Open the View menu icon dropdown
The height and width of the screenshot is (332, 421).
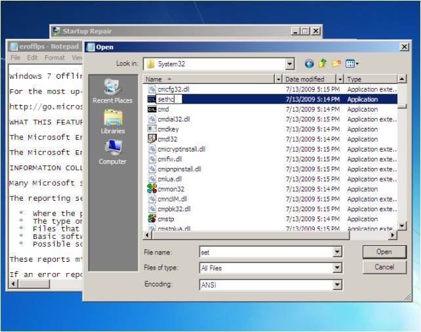point(352,64)
